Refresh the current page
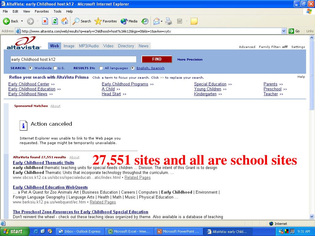Screen dimensions: 315x236 coord(55,21)
